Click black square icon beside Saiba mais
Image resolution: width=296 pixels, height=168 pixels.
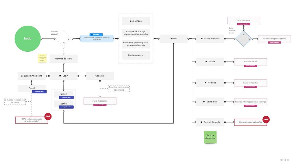[204, 102]
